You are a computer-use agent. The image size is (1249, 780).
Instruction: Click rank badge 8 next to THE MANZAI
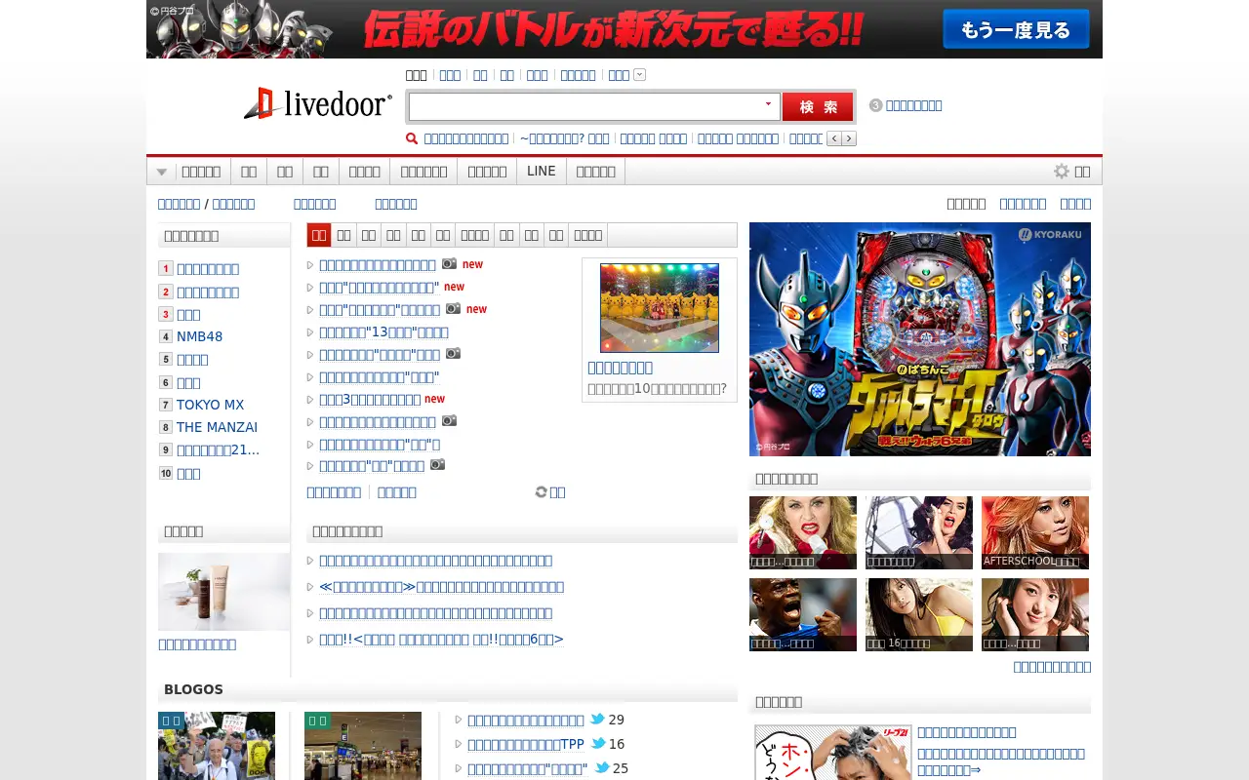[x=166, y=428]
